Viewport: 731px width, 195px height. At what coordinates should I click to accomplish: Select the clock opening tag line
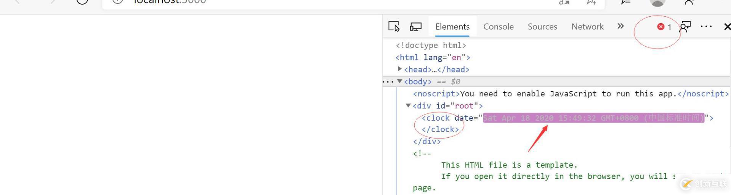click(x=567, y=118)
